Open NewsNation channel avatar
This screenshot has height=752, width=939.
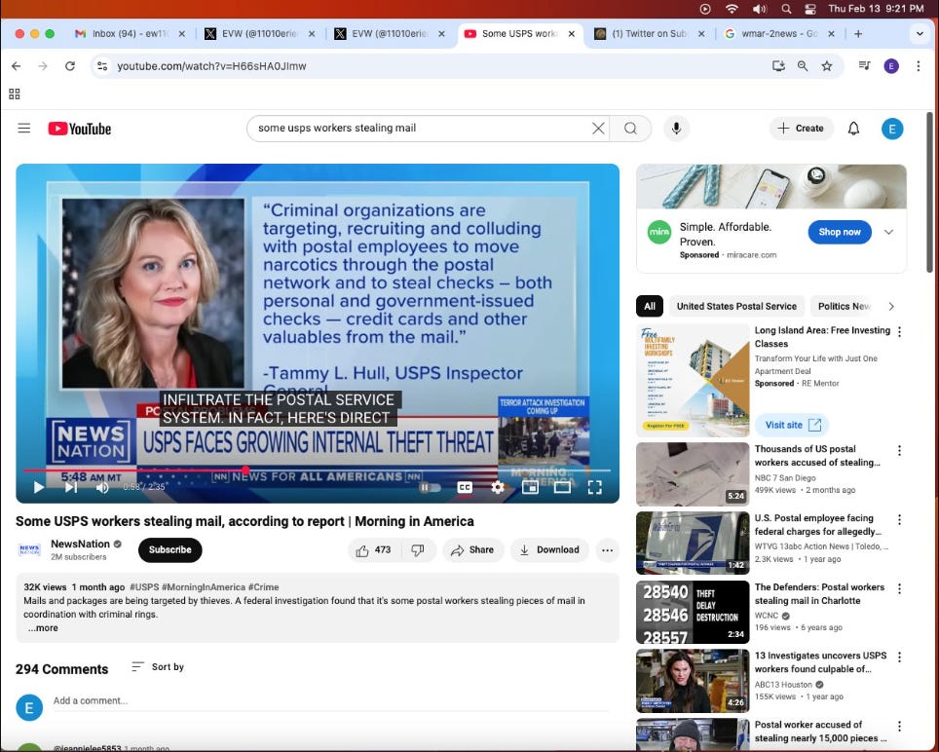pyautogui.click(x=29, y=549)
